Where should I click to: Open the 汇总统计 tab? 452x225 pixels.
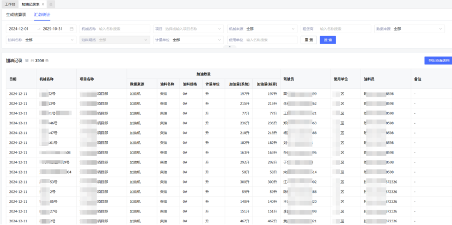[x=42, y=15]
